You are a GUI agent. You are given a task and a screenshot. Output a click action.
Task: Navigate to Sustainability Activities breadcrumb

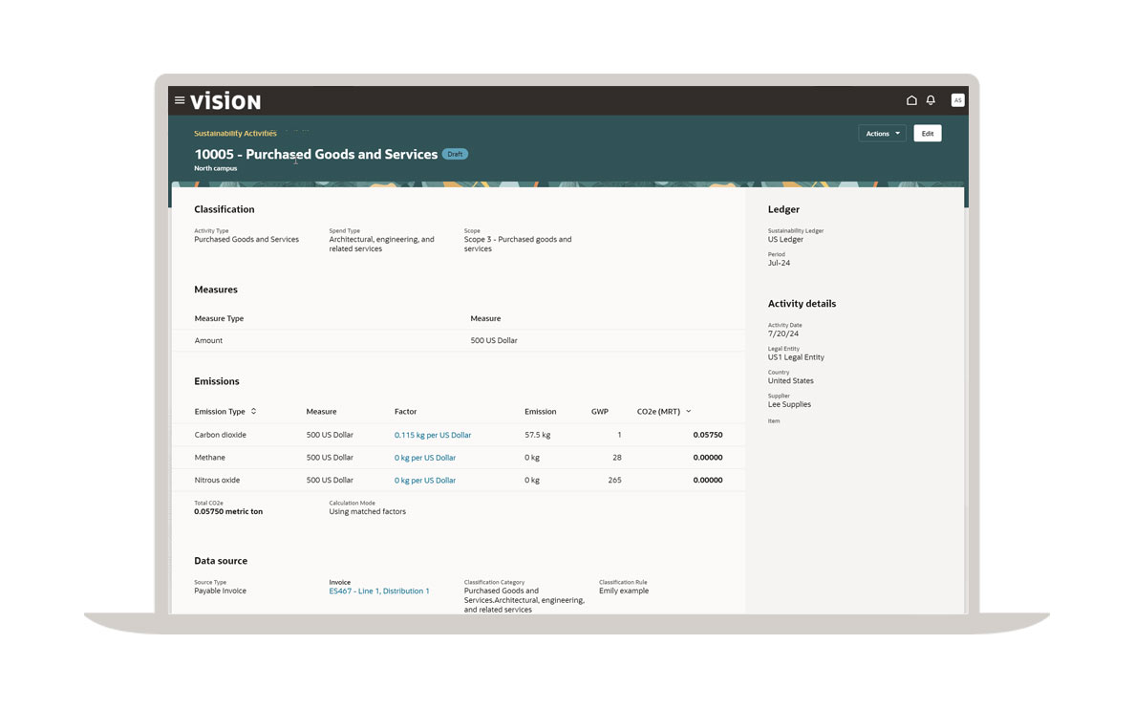click(x=235, y=134)
